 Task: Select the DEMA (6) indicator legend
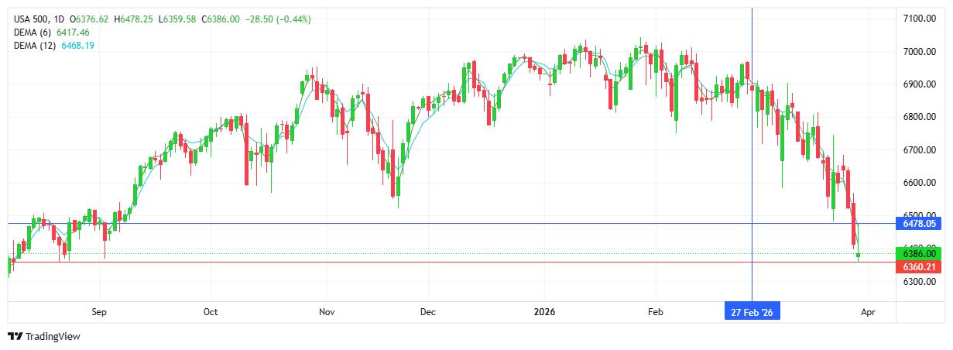[x=33, y=32]
